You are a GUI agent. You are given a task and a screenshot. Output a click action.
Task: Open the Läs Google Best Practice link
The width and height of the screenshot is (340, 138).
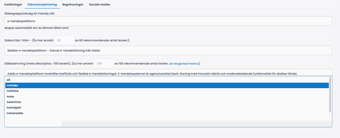(x=184, y=64)
